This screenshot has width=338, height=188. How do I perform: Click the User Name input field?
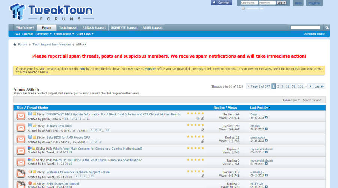pos(249,3)
